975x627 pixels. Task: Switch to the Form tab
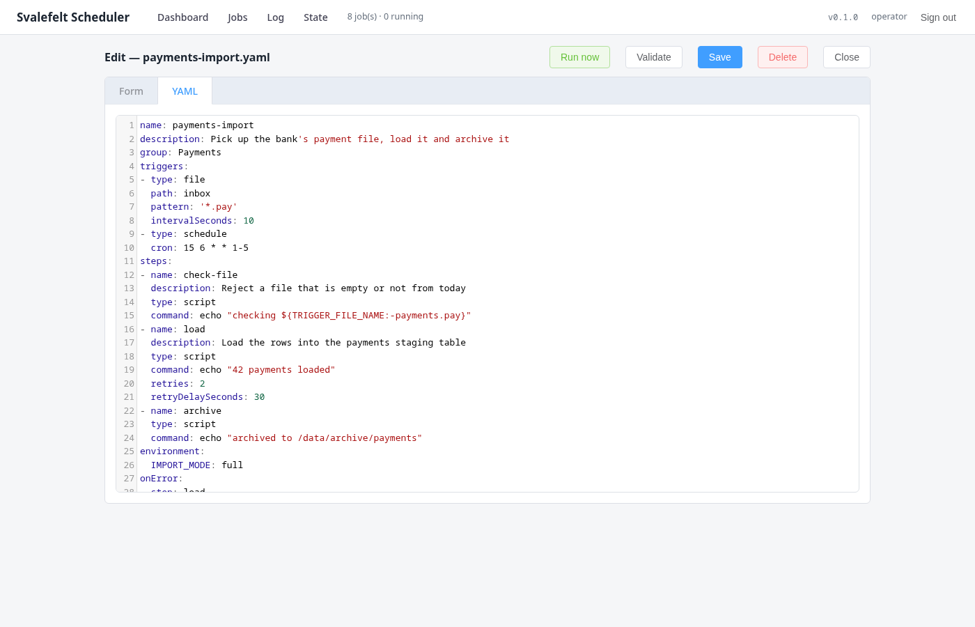131,91
